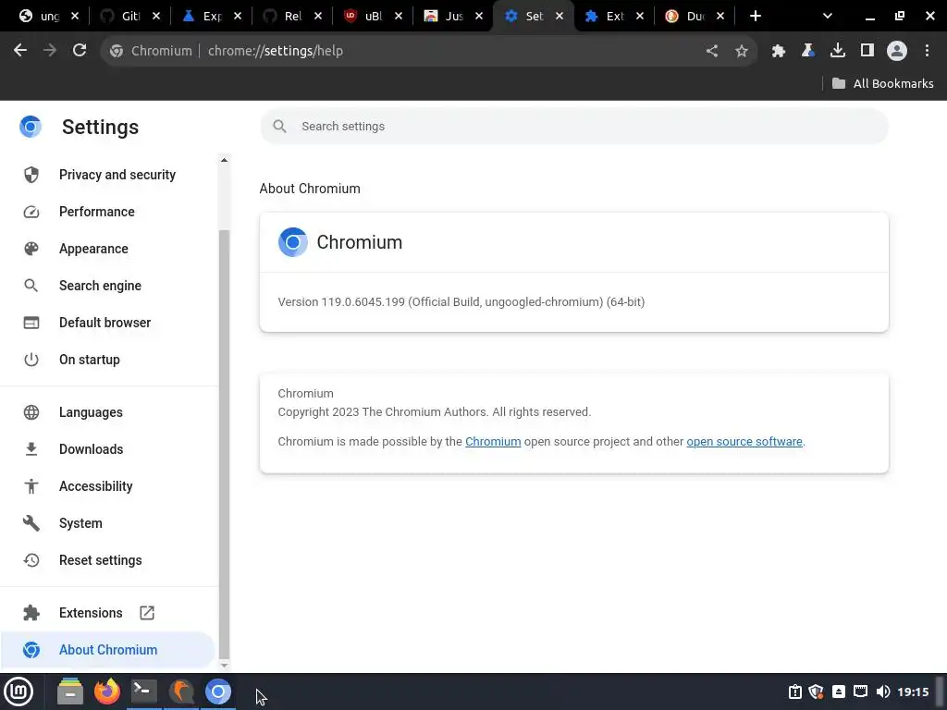Select Chromium taskbar icon
The width and height of the screenshot is (947, 710).
[x=218, y=692]
